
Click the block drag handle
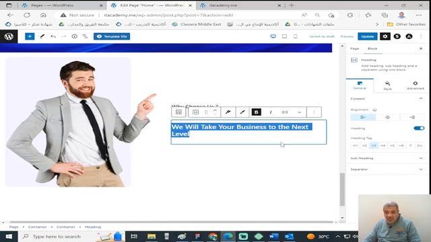point(206,112)
